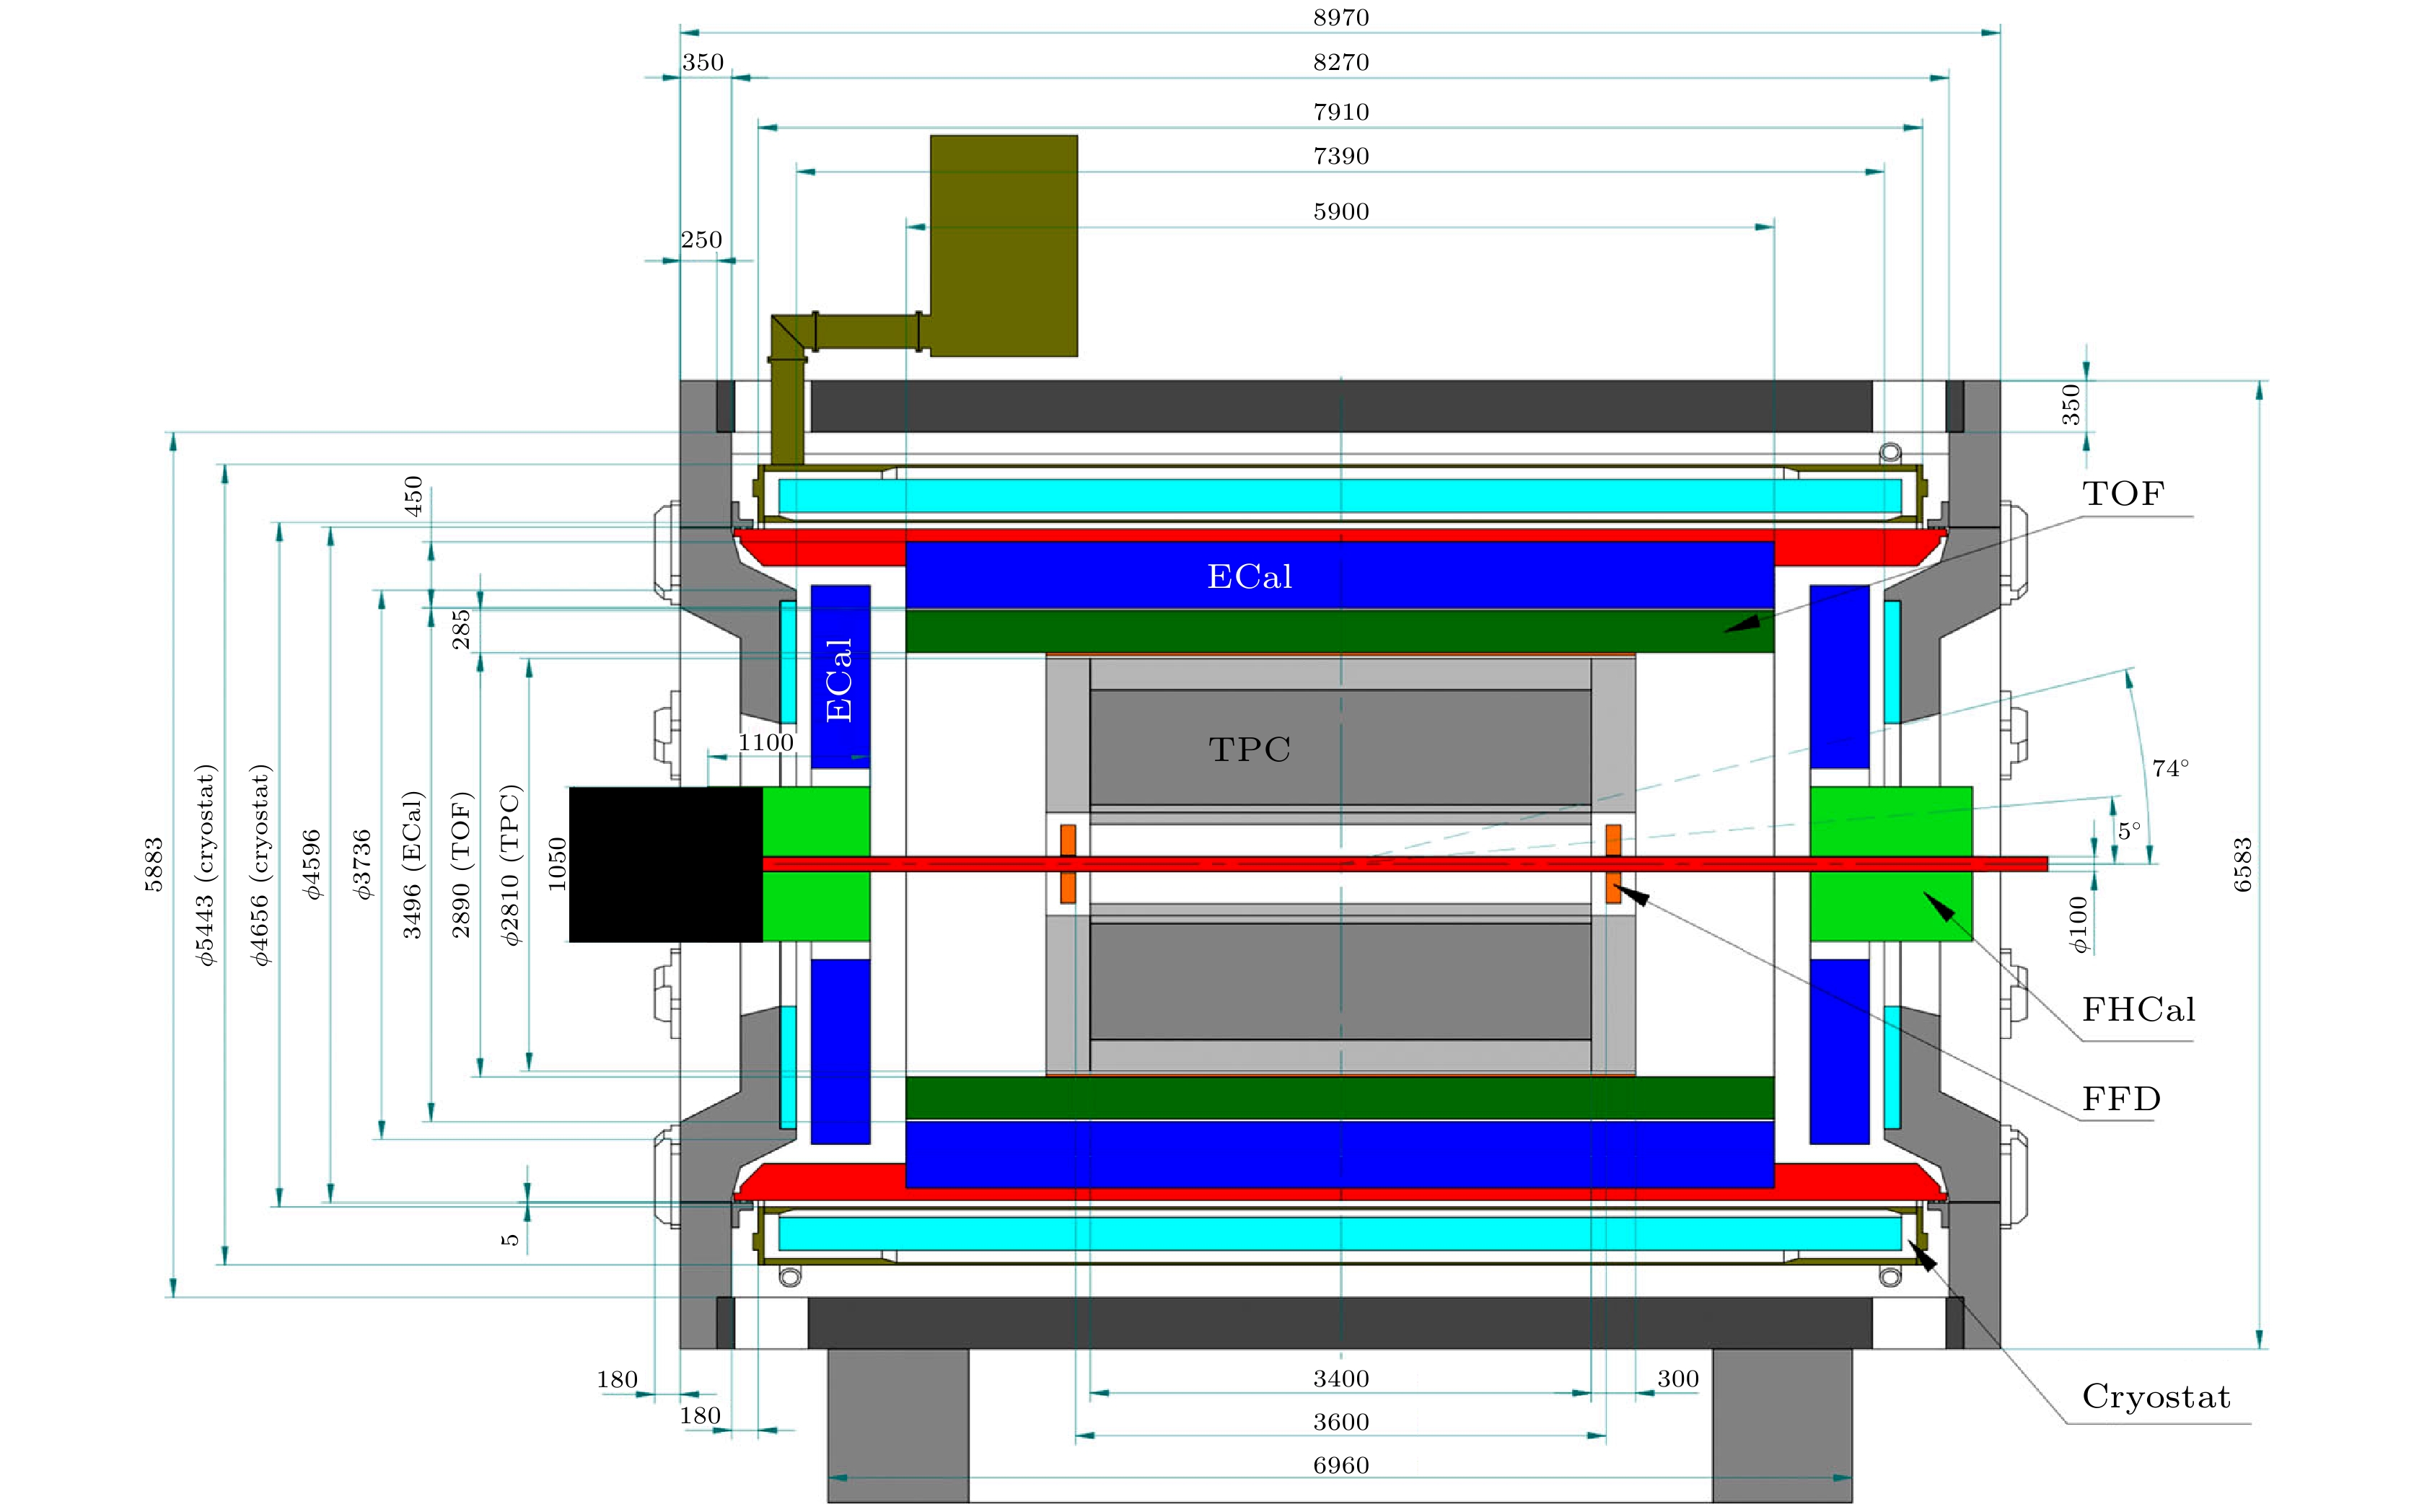
Task: Click the 6960 bottom dimension value
Action: pyautogui.click(x=1340, y=1466)
